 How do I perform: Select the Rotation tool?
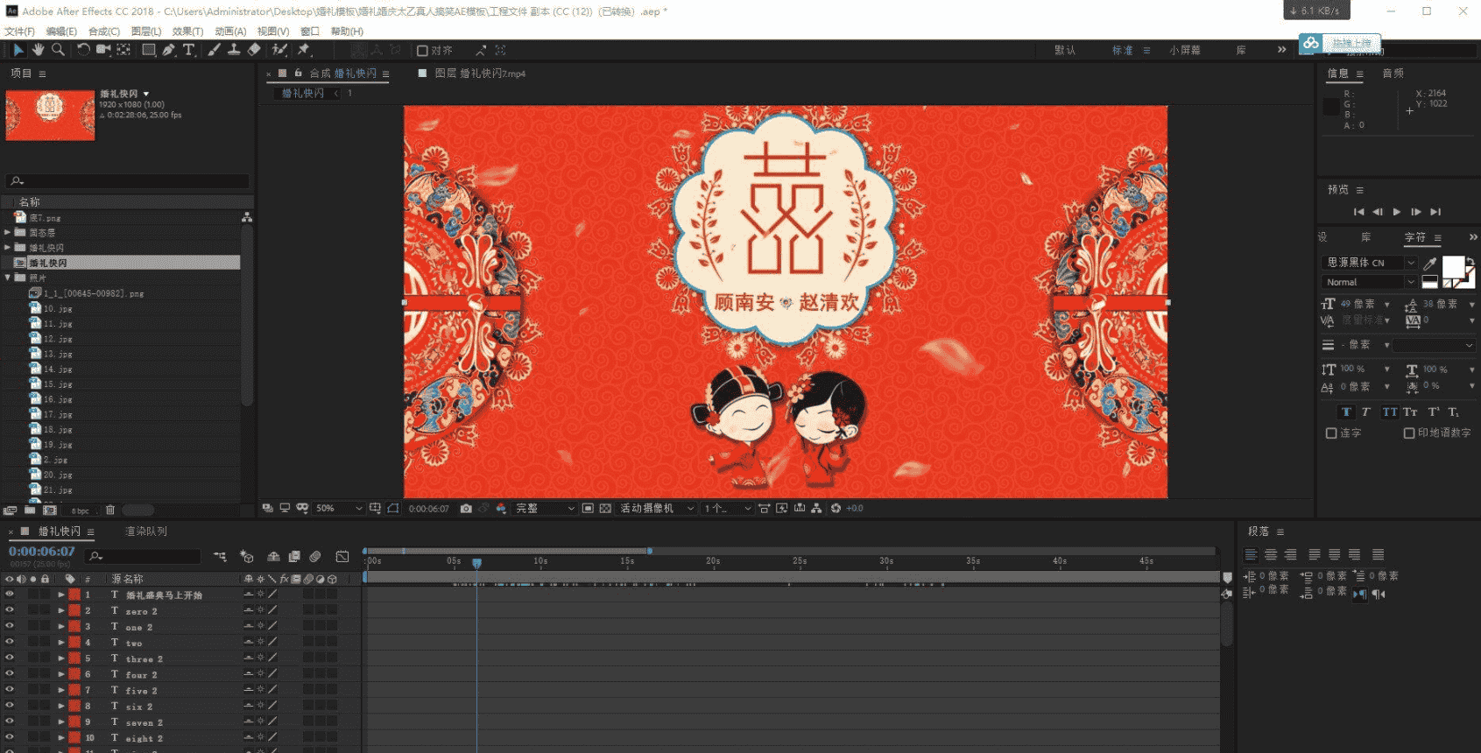pyautogui.click(x=83, y=50)
